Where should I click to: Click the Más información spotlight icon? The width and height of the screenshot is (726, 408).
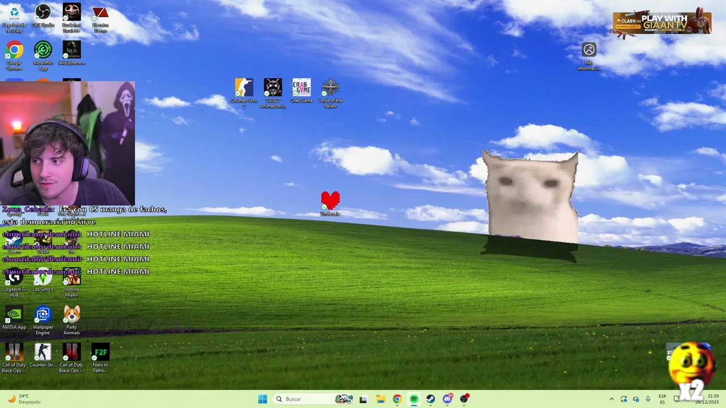point(589,57)
